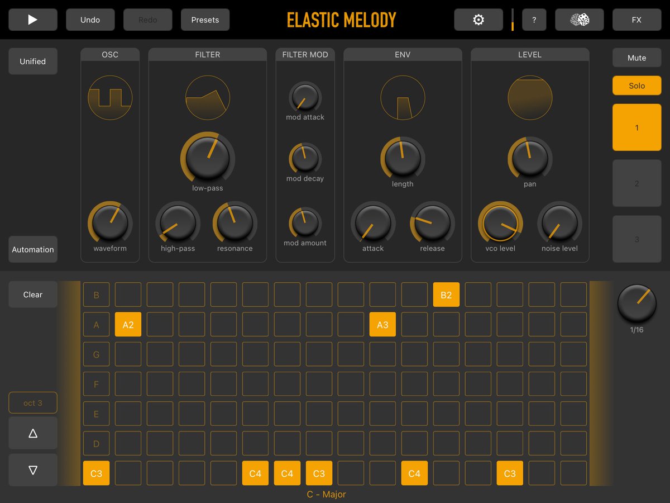This screenshot has height=503, width=670.
Task: Open the randomize dice icon
Action: (579, 20)
